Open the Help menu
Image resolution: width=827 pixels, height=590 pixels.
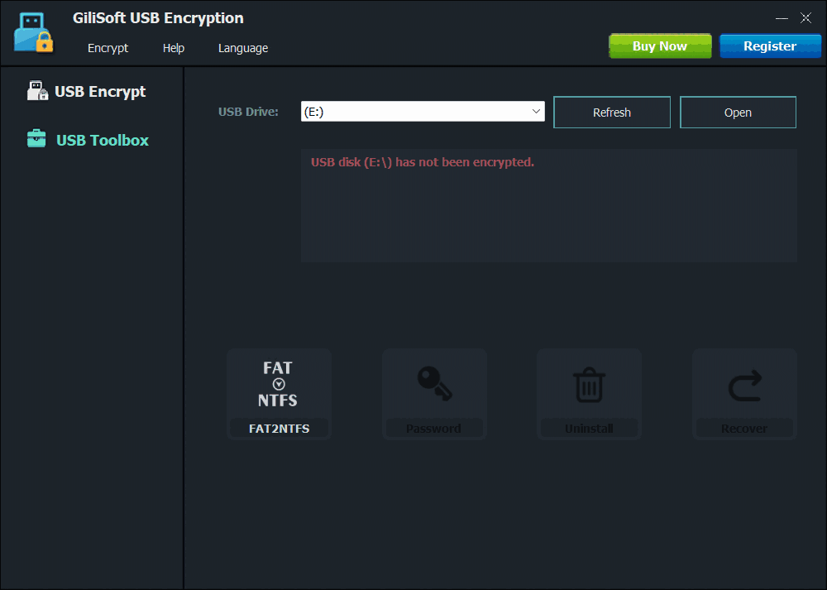(174, 48)
